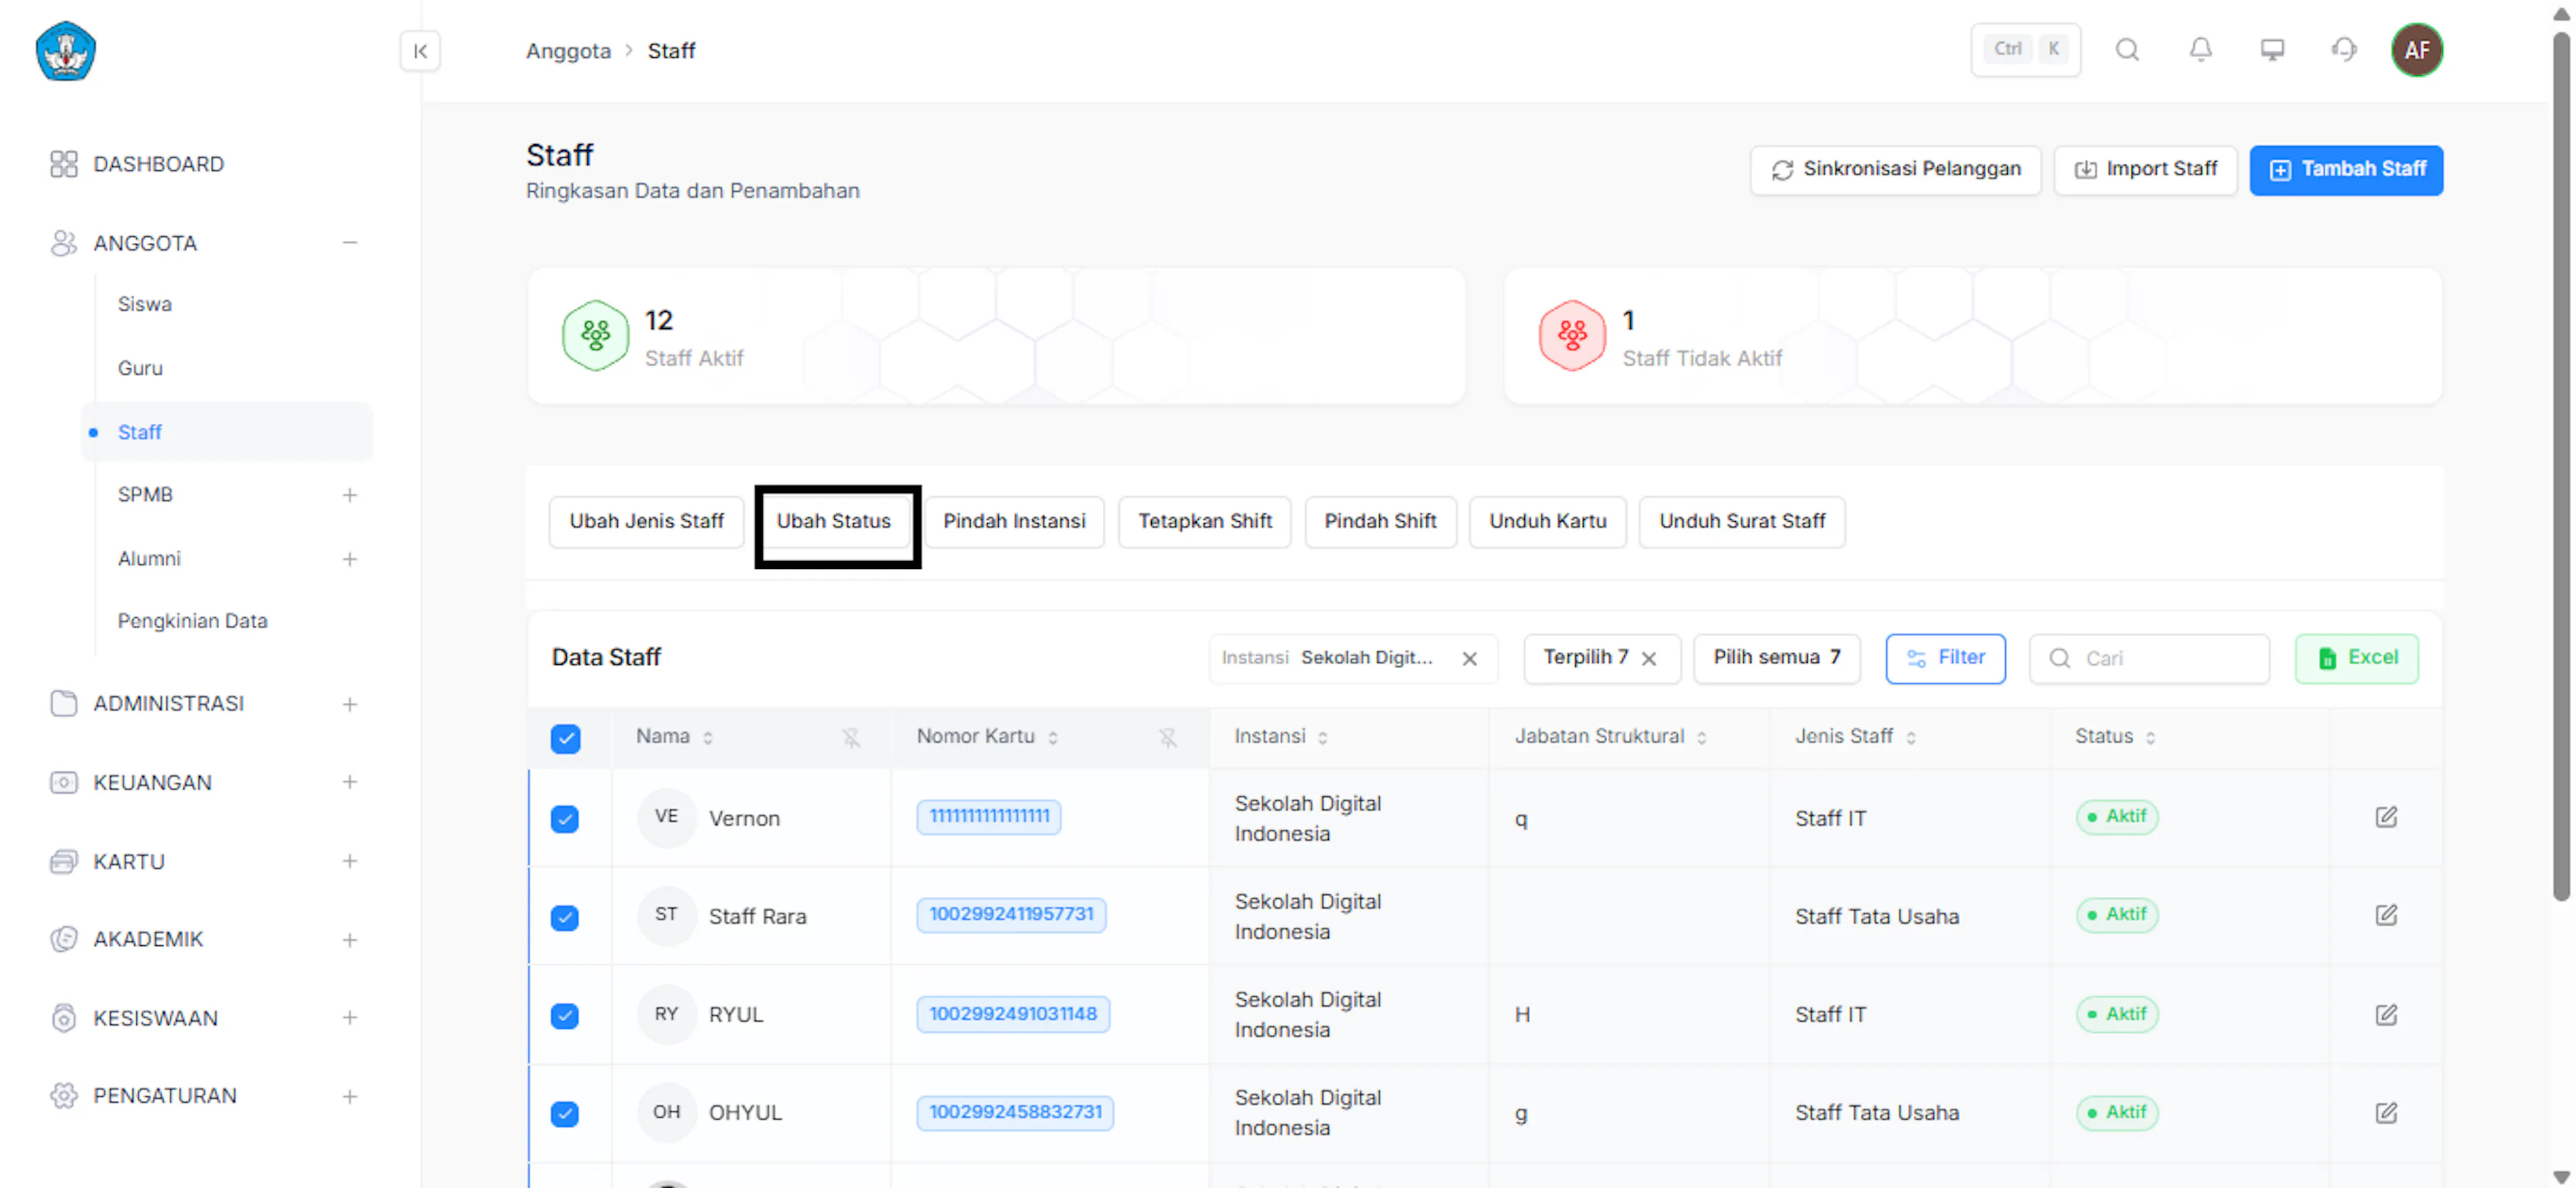
Task: Sort by the Status column
Action: pos(2150,738)
